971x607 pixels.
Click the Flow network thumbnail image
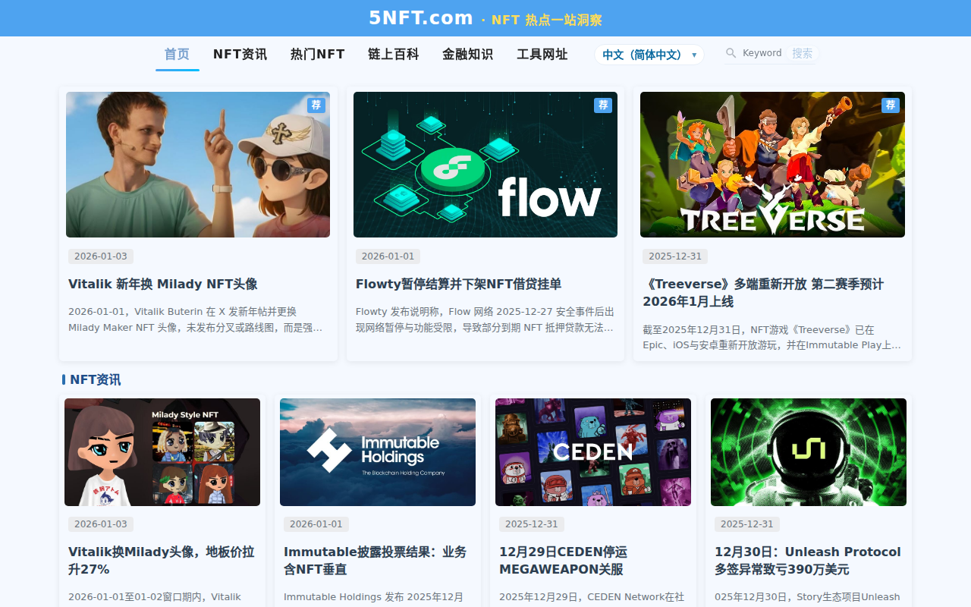pos(485,164)
